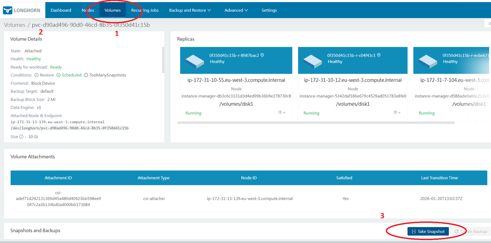Click the /dev/longhorn/pvc-d90ad496 endpoint path

(70, 128)
